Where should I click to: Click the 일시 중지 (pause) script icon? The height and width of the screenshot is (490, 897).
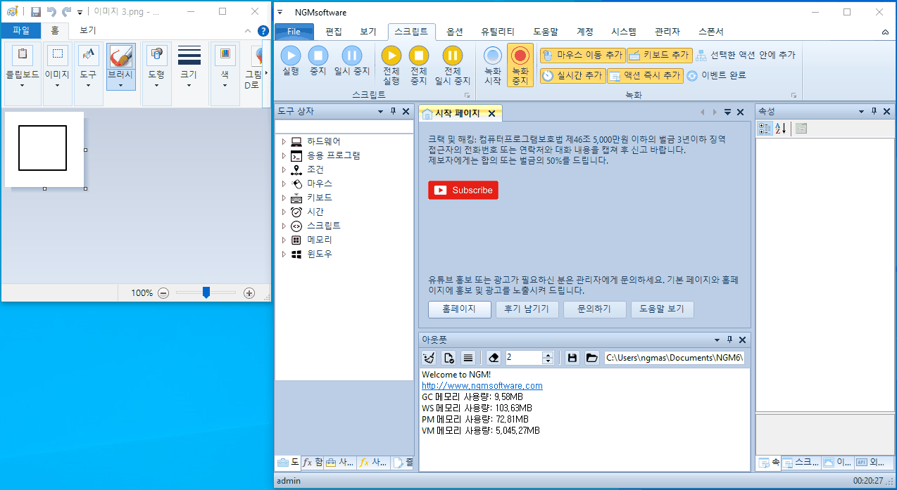point(352,56)
